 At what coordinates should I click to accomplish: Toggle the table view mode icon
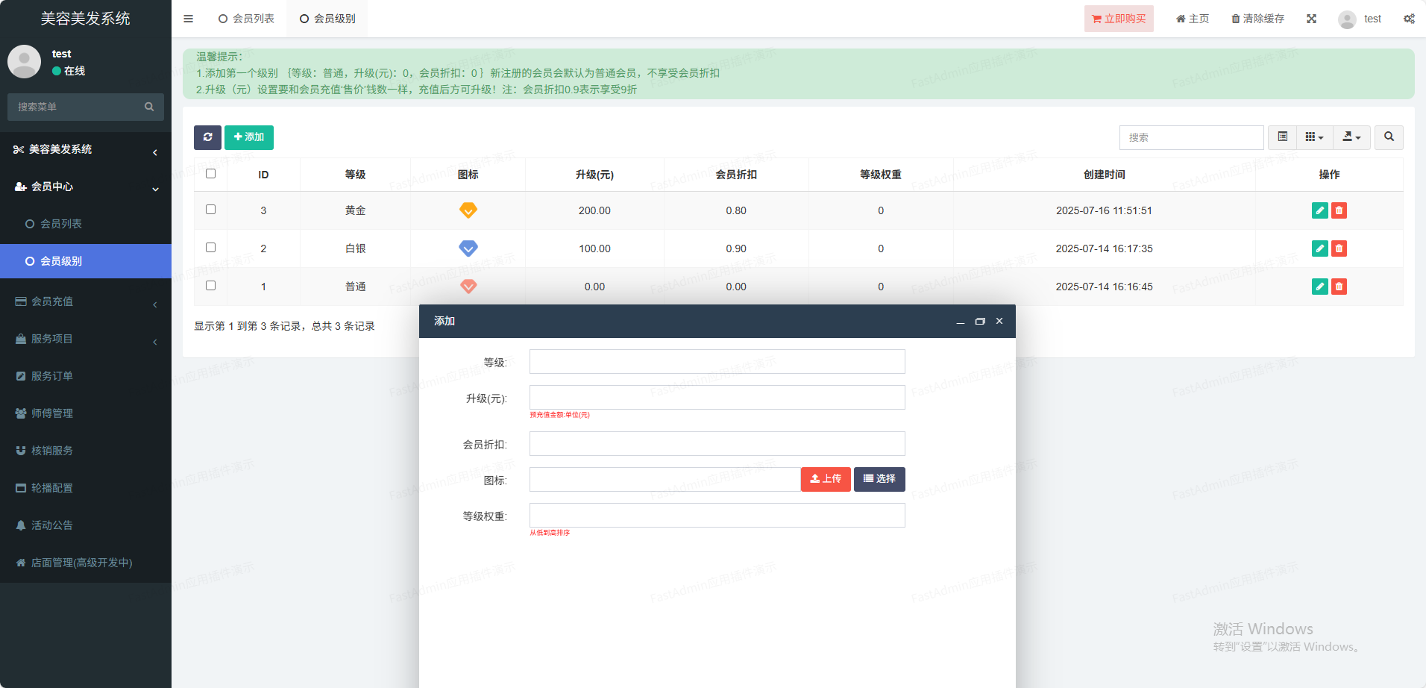[x=1283, y=137]
